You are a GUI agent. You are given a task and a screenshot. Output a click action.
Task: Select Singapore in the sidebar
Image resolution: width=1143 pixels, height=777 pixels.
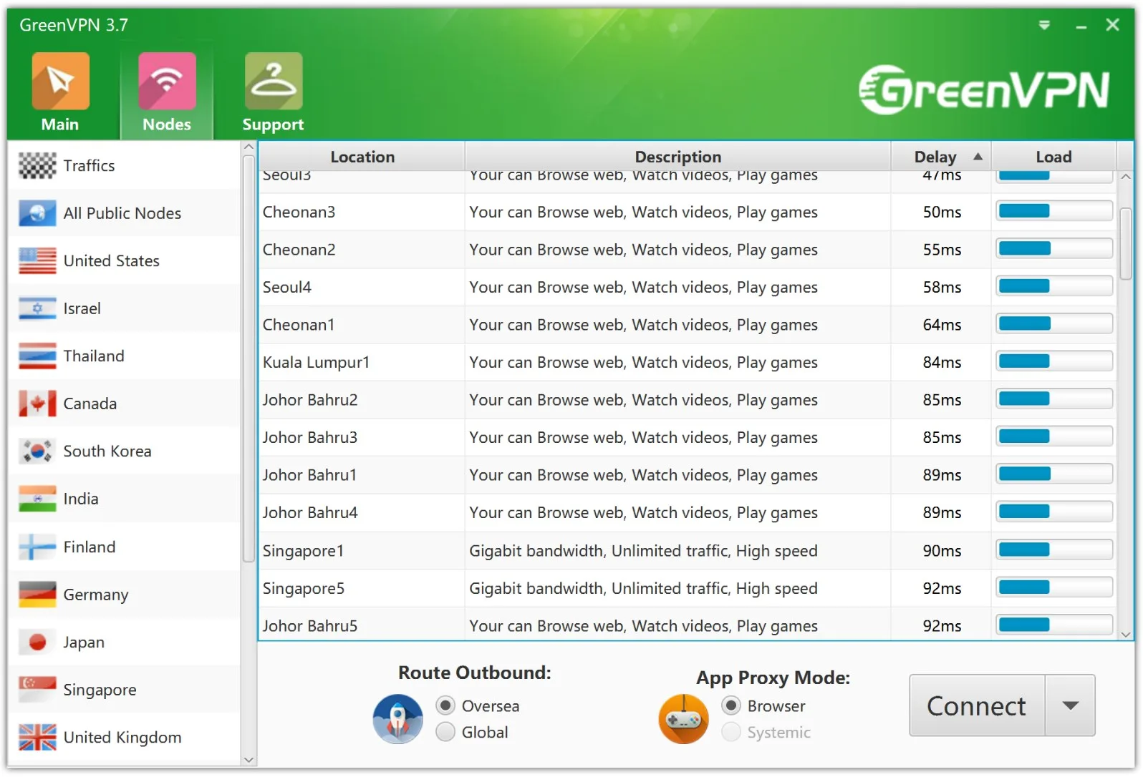[125, 690]
